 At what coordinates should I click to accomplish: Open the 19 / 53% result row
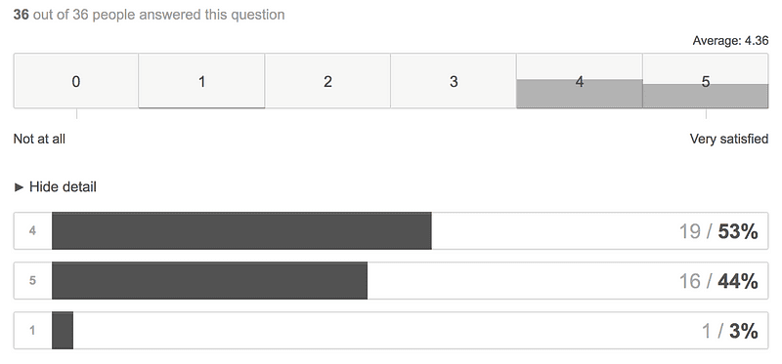coord(391,230)
